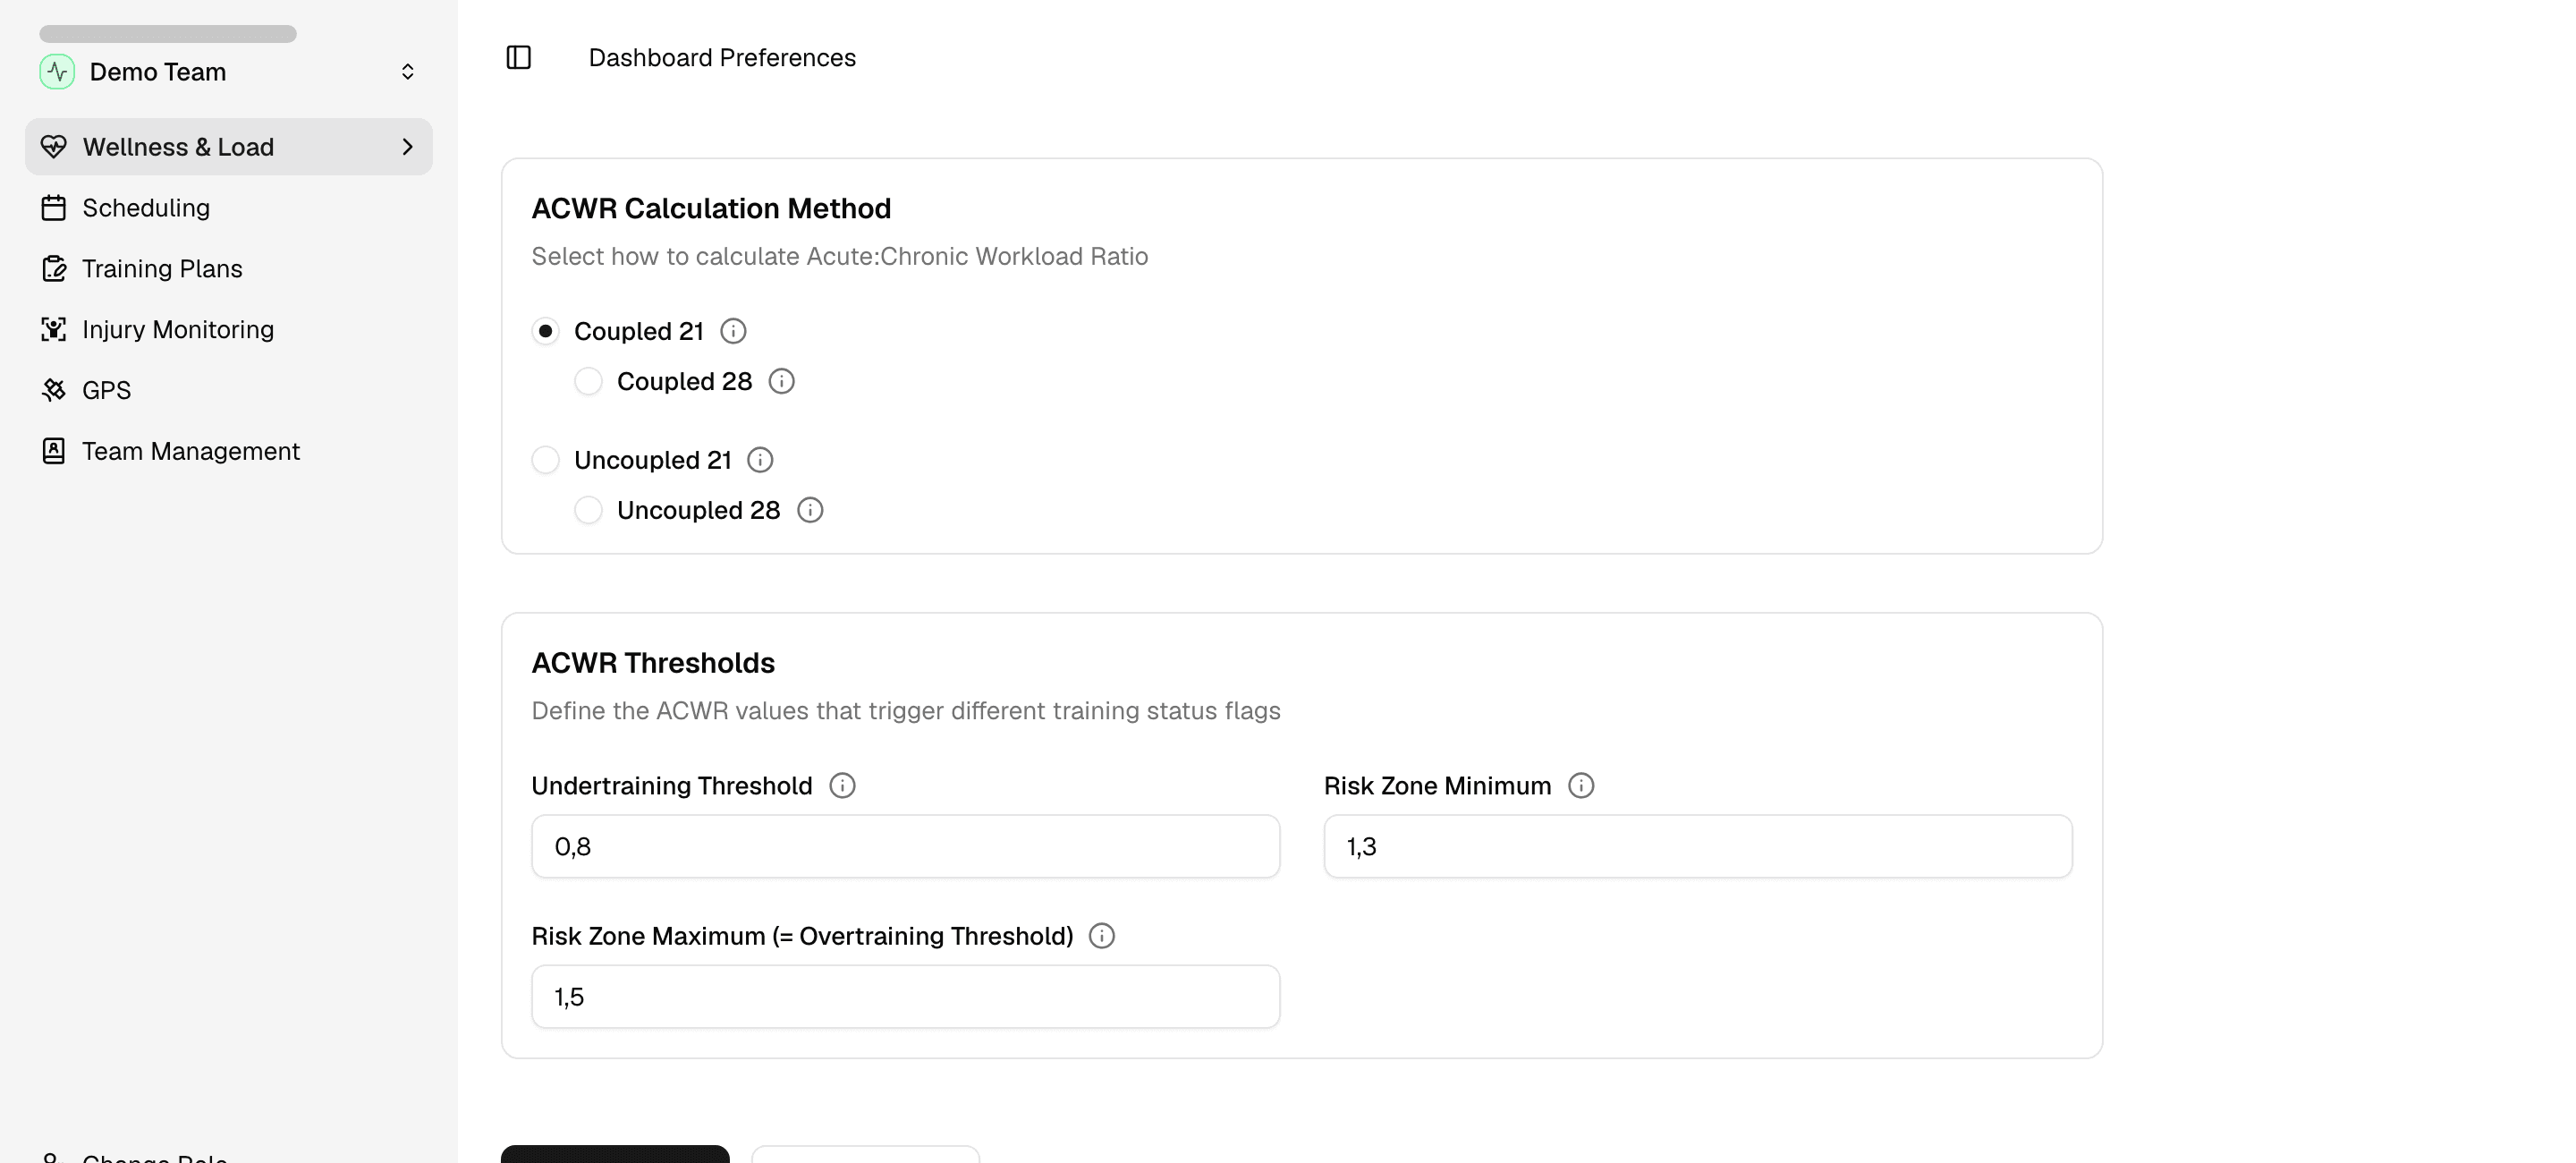
Task: Open Undertraining Threshold info icon
Action: [842, 786]
